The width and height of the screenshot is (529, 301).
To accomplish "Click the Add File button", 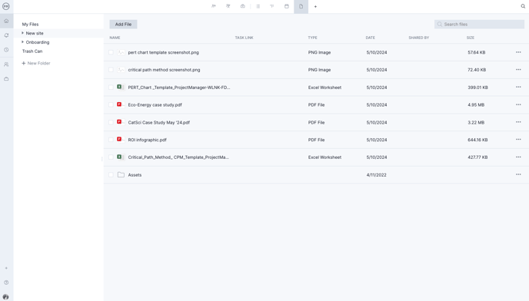I will click(x=123, y=25).
